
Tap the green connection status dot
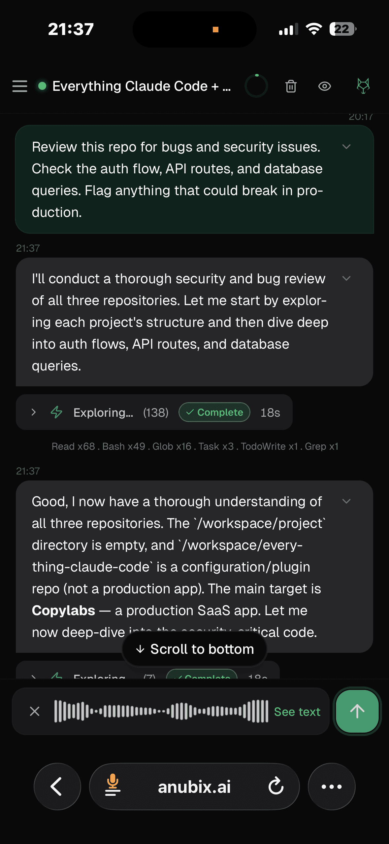(x=42, y=86)
